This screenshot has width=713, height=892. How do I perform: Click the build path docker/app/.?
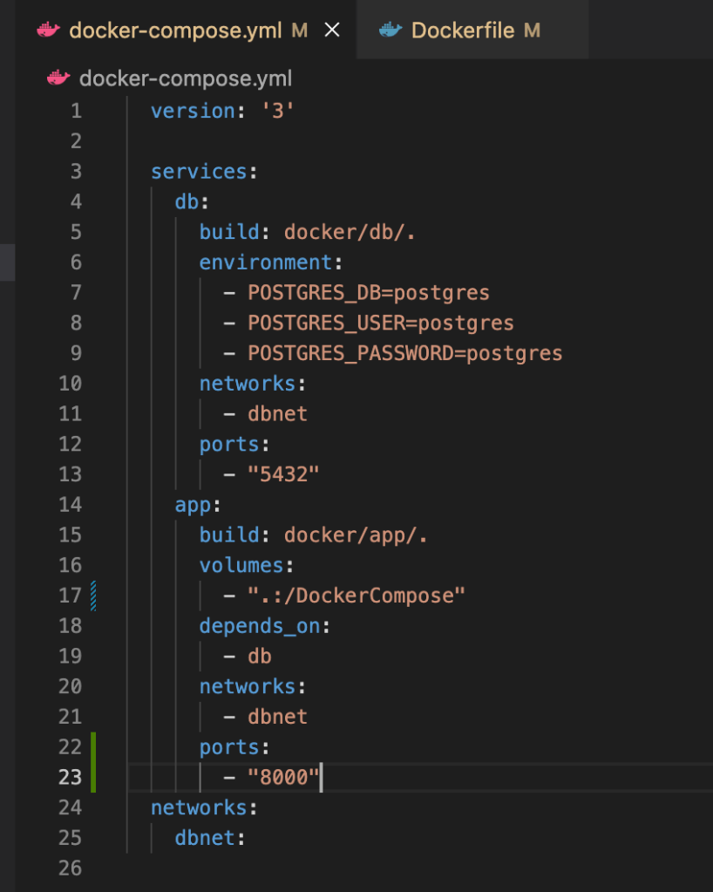click(356, 535)
